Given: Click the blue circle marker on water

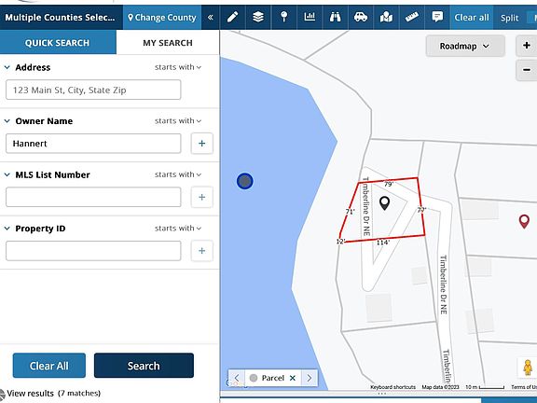Looking at the screenshot, I should [245, 181].
